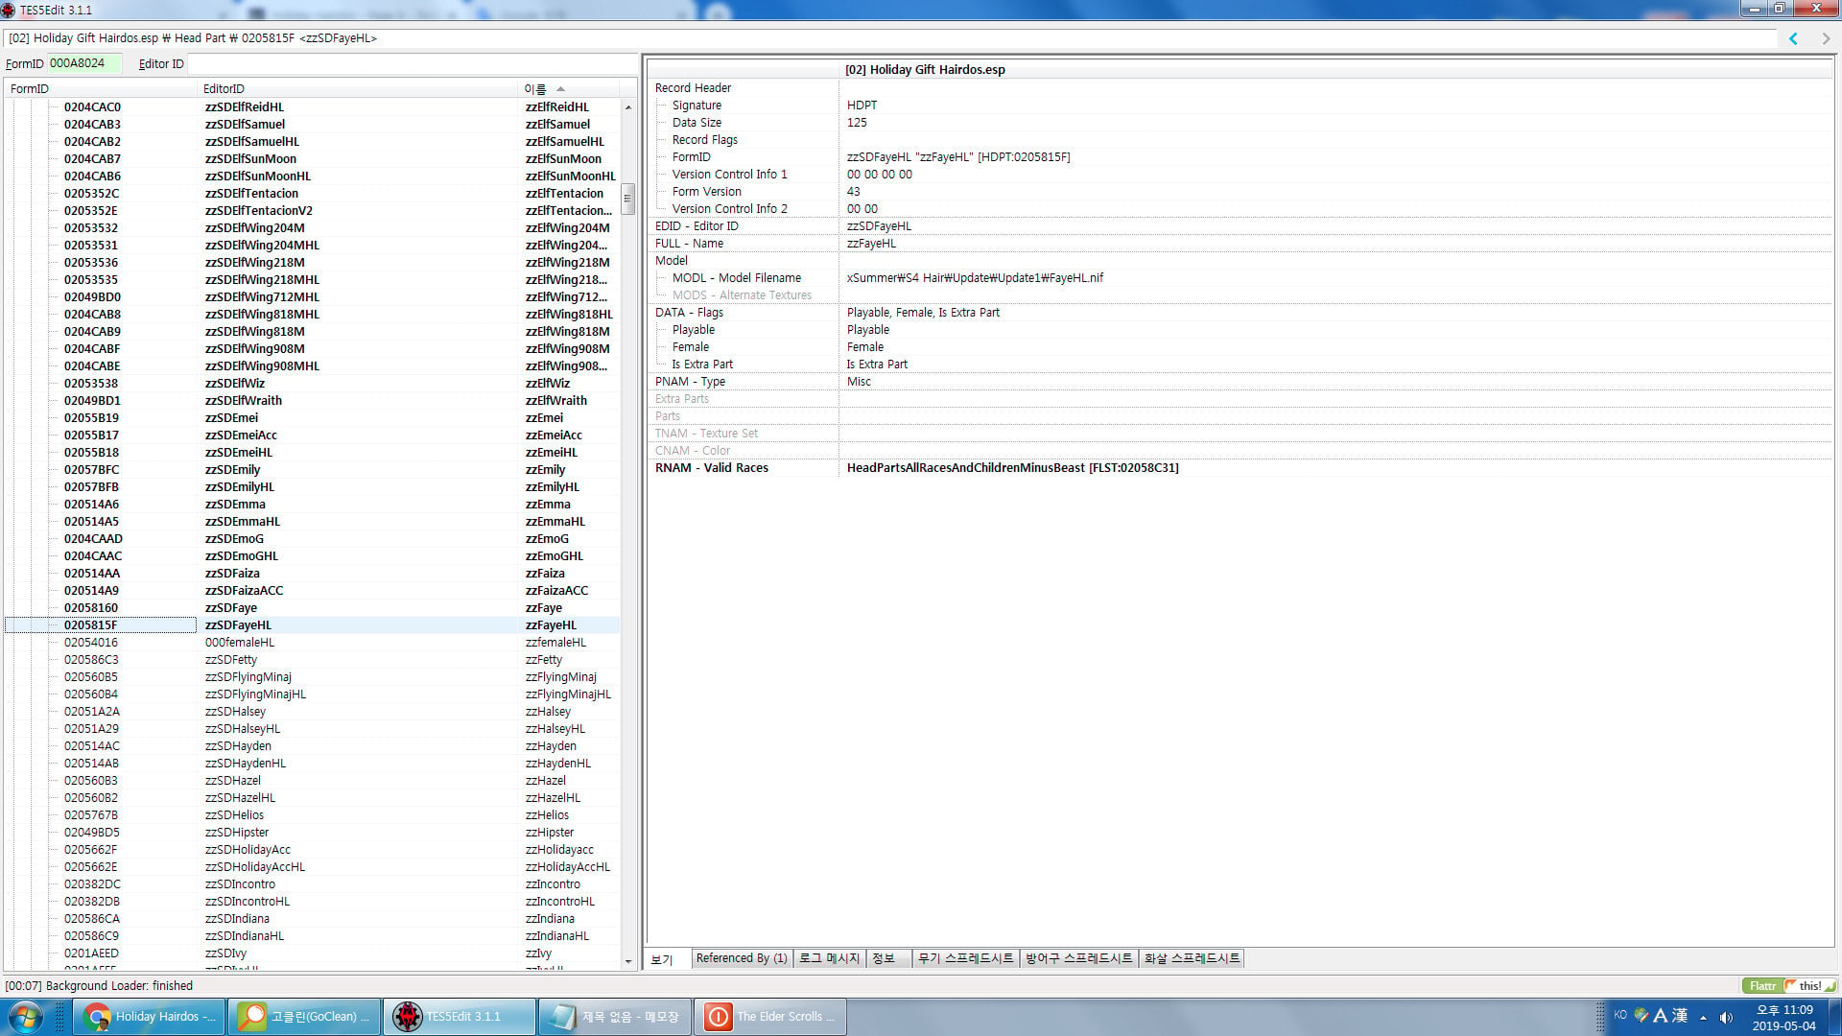Select record zzSDEmmaHL
Image resolution: width=1842 pixels, height=1036 pixels.
(312, 521)
